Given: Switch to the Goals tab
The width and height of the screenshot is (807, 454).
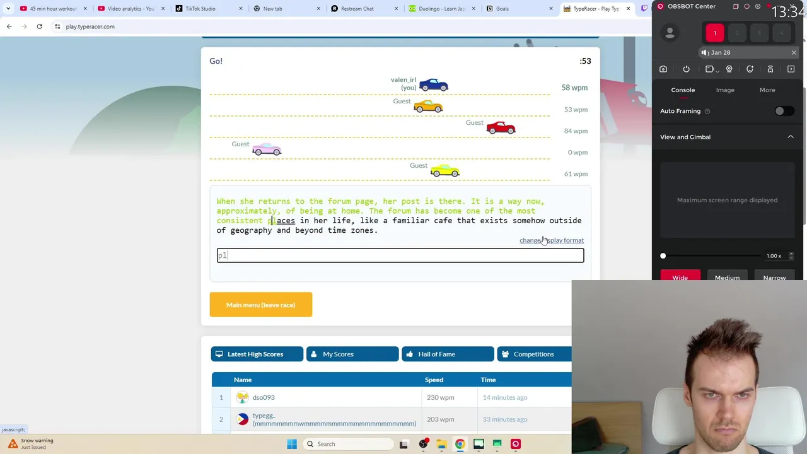Looking at the screenshot, I should pyautogui.click(x=502, y=9).
